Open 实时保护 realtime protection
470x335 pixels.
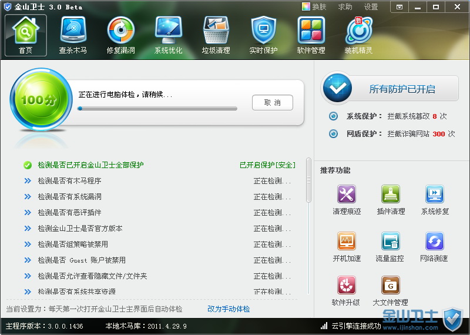pyautogui.click(x=263, y=35)
